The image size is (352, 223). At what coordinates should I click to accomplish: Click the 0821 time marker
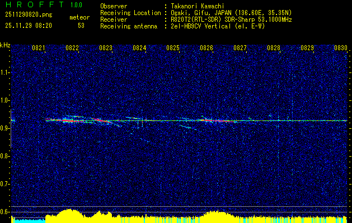[39, 48]
